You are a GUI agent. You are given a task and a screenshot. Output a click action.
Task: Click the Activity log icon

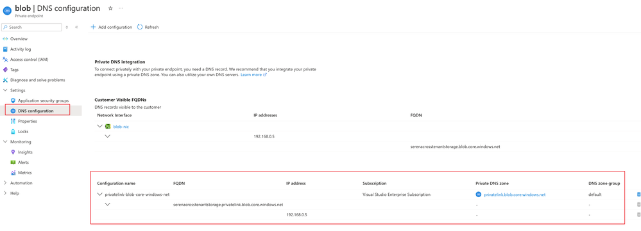click(x=5, y=49)
